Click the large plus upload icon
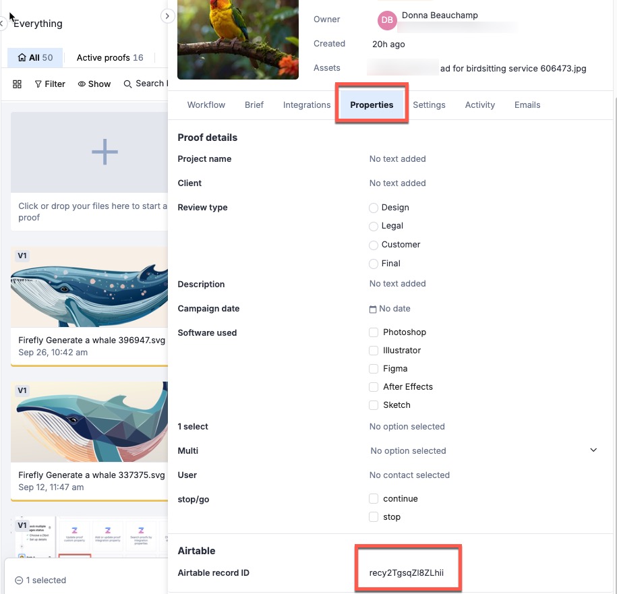Viewport: 617px width, 594px height. 105,152
